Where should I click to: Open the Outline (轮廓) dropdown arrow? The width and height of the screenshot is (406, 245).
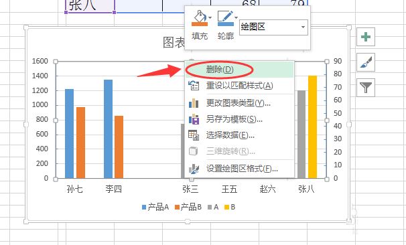coord(236,18)
